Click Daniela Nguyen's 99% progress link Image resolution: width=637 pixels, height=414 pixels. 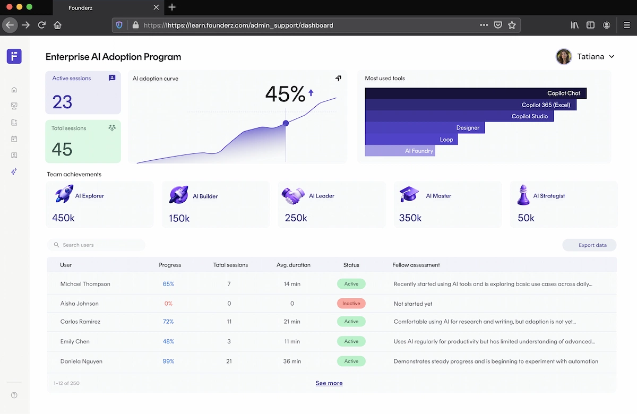(x=168, y=361)
